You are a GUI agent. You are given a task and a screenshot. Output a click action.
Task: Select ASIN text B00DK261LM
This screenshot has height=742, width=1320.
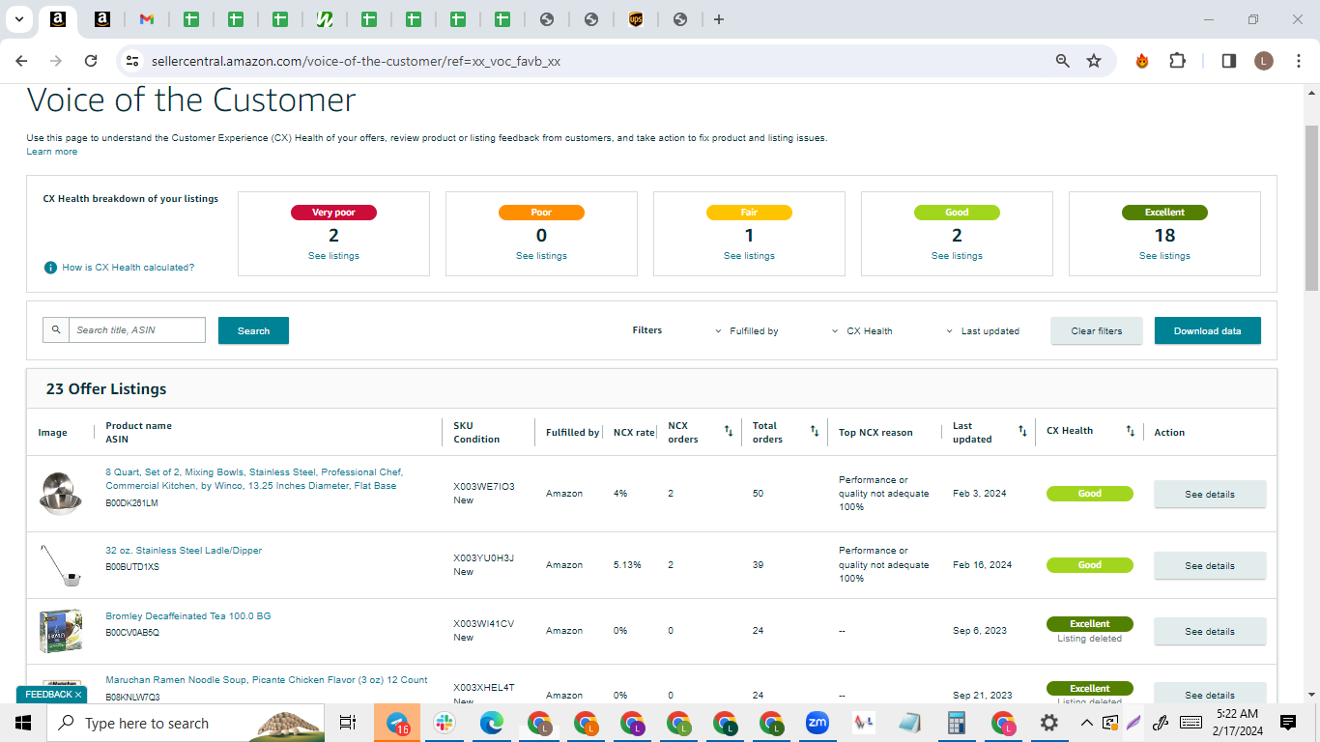(x=131, y=503)
